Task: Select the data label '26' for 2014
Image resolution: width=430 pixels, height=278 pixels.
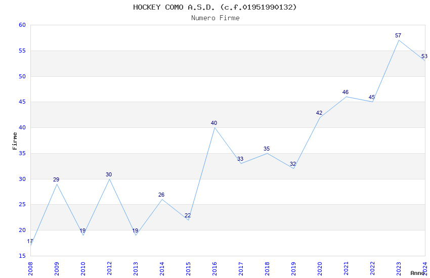Action: pos(161,195)
